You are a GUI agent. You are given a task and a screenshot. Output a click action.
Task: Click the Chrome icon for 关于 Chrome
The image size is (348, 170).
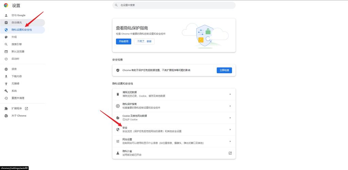pyautogui.click(x=6, y=116)
